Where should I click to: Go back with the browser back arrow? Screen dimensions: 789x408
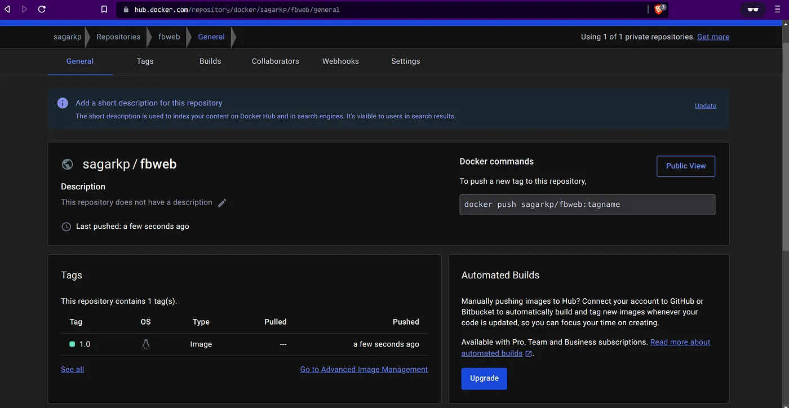(7, 9)
